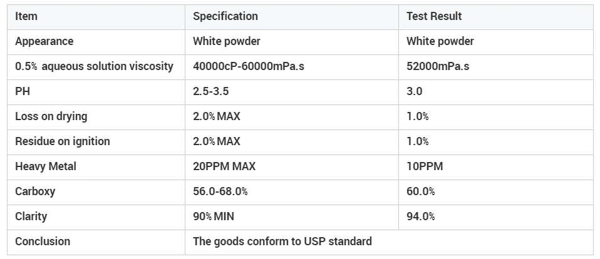The height and width of the screenshot is (259, 600).
Task: Select the "Appearance" row label
Action: click(x=44, y=41)
